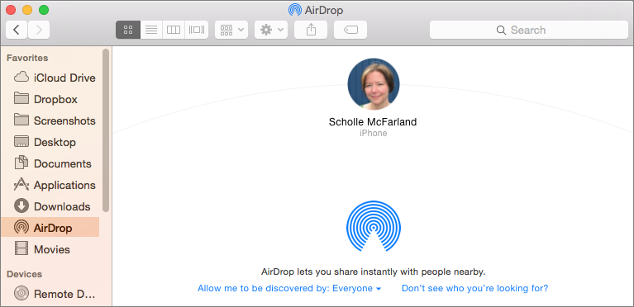The height and width of the screenshot is (307, 634).
Task: Click the Devices section header
Action: [x=24, y=274]
